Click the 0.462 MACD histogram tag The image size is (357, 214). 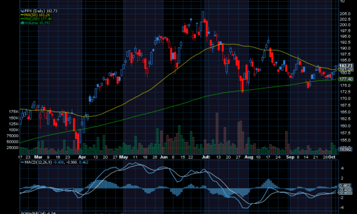345,186
